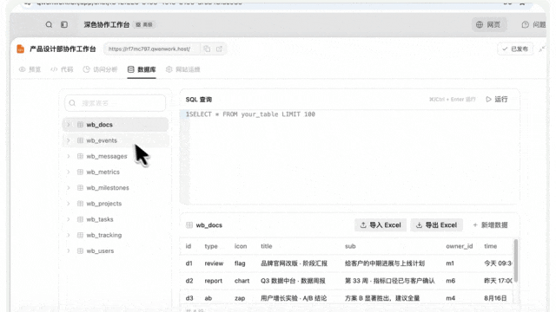Click the 已发布 status button
Viewport: 556px width, 312px height.
515,49
